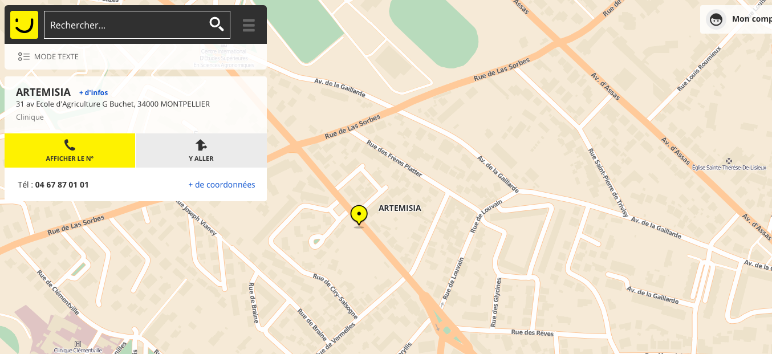Click the ARTEMISIA label on the map

pyautogui.click(x=400, y=208)
